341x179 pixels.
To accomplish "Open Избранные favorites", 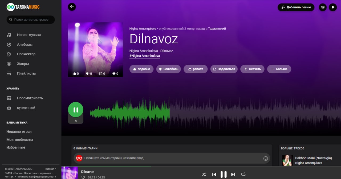I will (x=16, y=147).
